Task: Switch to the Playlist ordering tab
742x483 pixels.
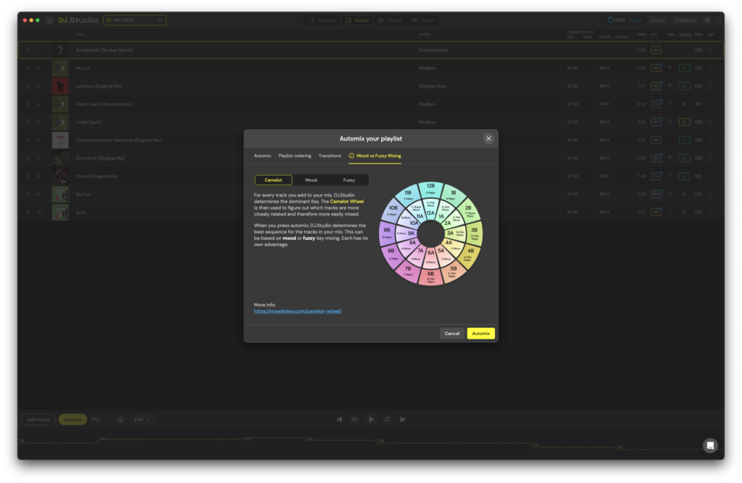Action: click(294, 156)
